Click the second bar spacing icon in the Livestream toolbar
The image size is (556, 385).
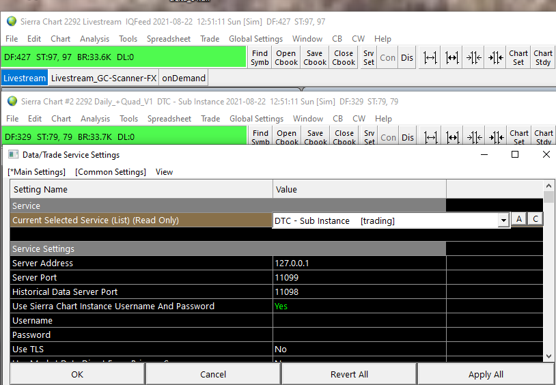click(451, 57)
